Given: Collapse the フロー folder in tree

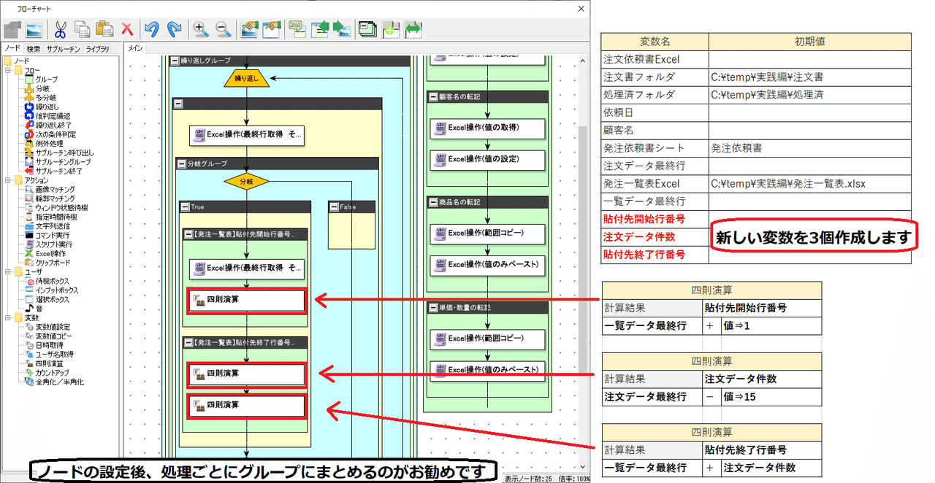Looking at the screenshot, I should coord(8,70).
